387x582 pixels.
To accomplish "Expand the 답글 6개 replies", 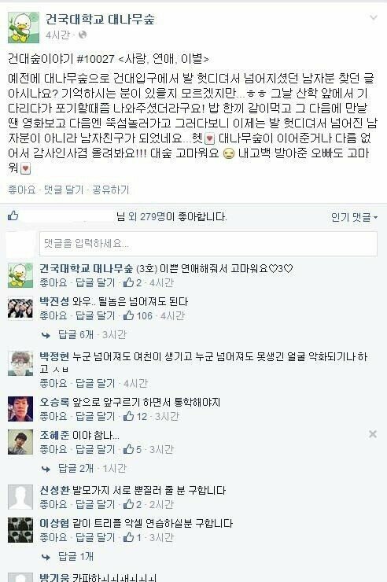I will [76, 335].
